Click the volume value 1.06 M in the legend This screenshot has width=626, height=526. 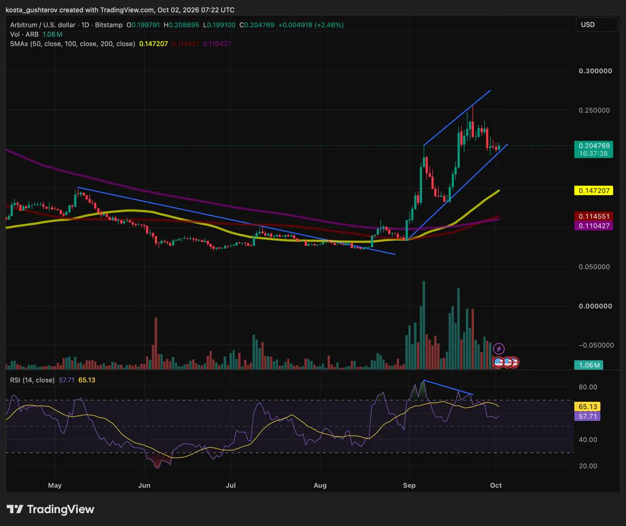(x=52, y=34)
